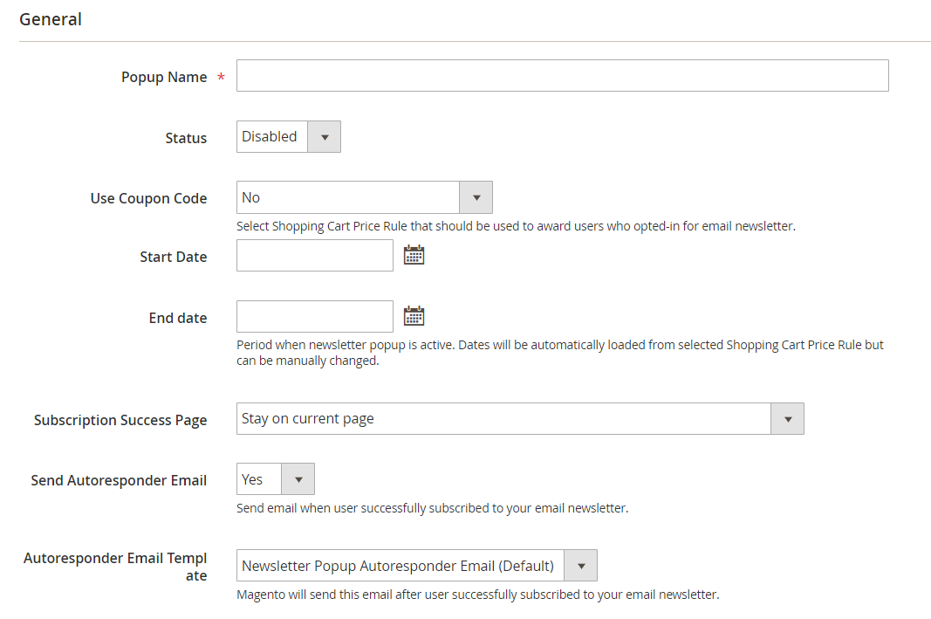931x619 pixels.
Task: Expand the Use Coupon Code dropdown
Action: 364,198
